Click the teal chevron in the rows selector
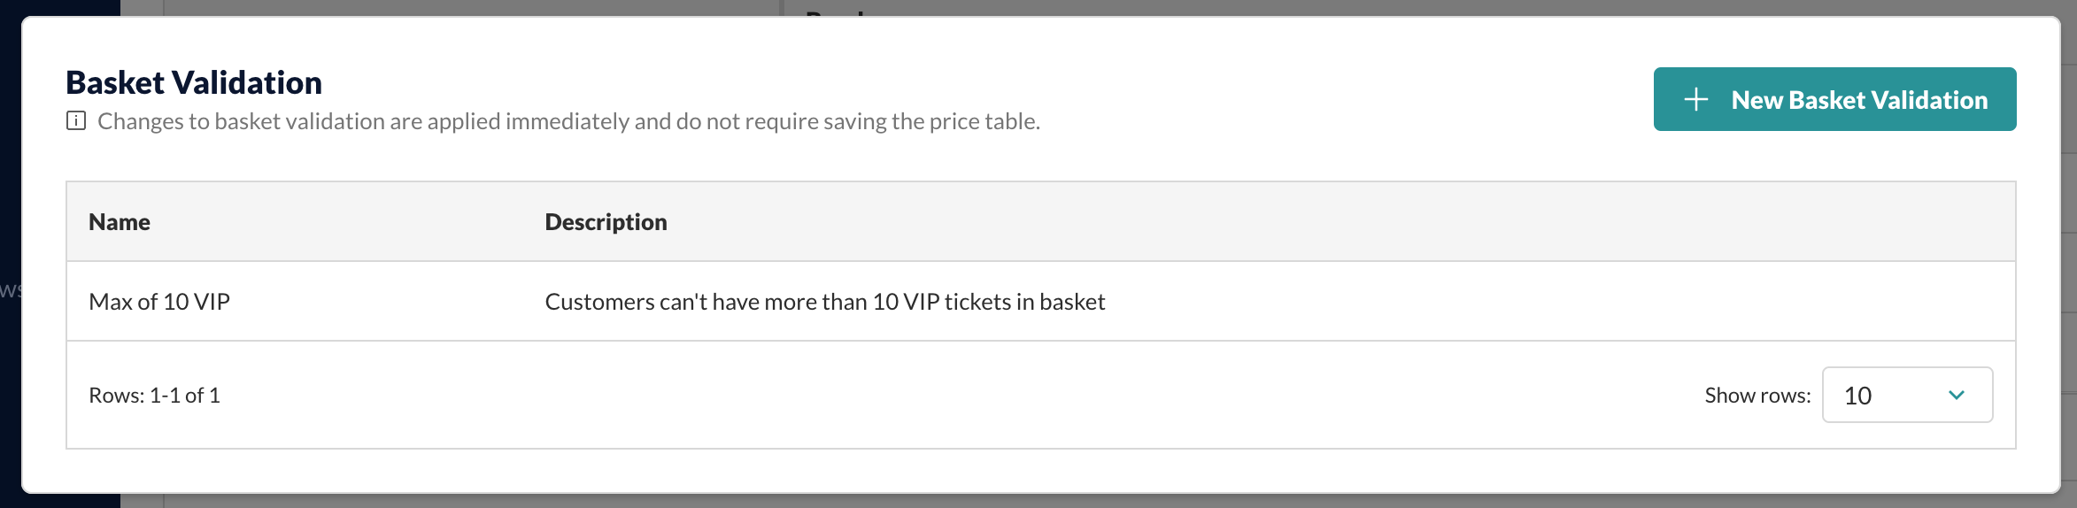This screenshot has height=508, width=2077. tap(1957, 395)
